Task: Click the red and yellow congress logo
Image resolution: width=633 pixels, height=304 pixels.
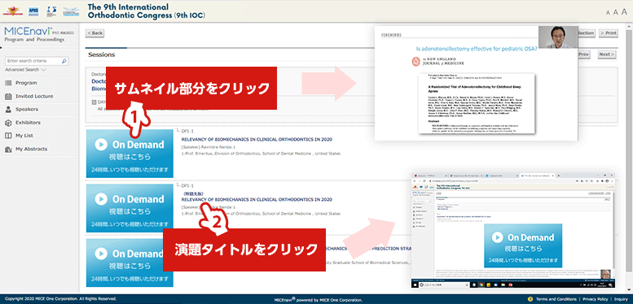Action: 12,11
